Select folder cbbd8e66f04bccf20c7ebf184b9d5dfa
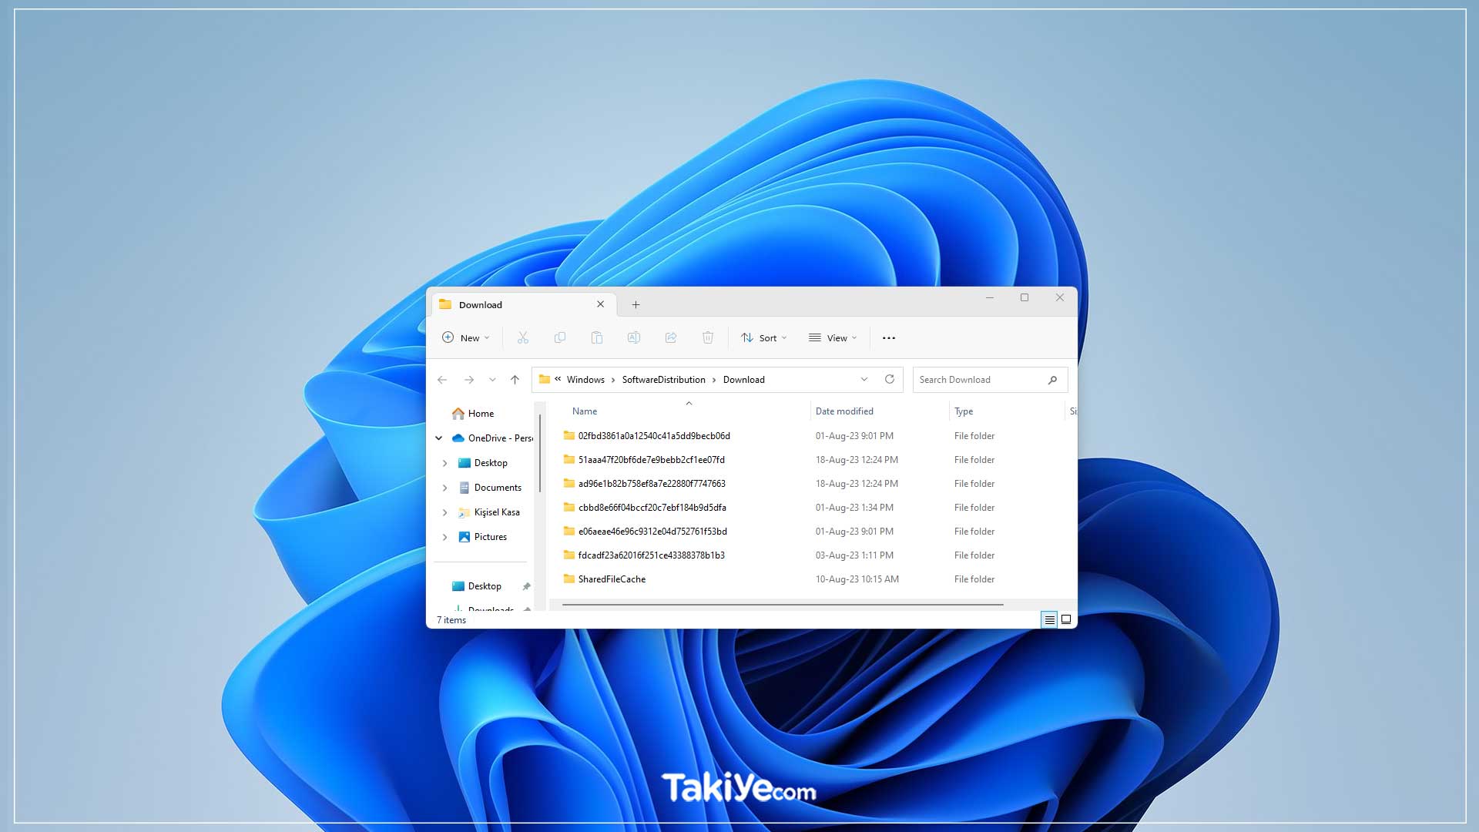 [652, 508]
